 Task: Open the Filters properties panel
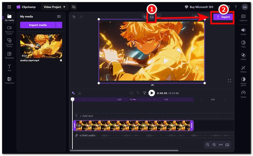click(243, 56)
